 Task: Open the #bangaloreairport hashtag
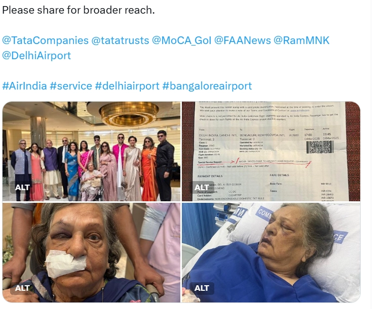207,86
